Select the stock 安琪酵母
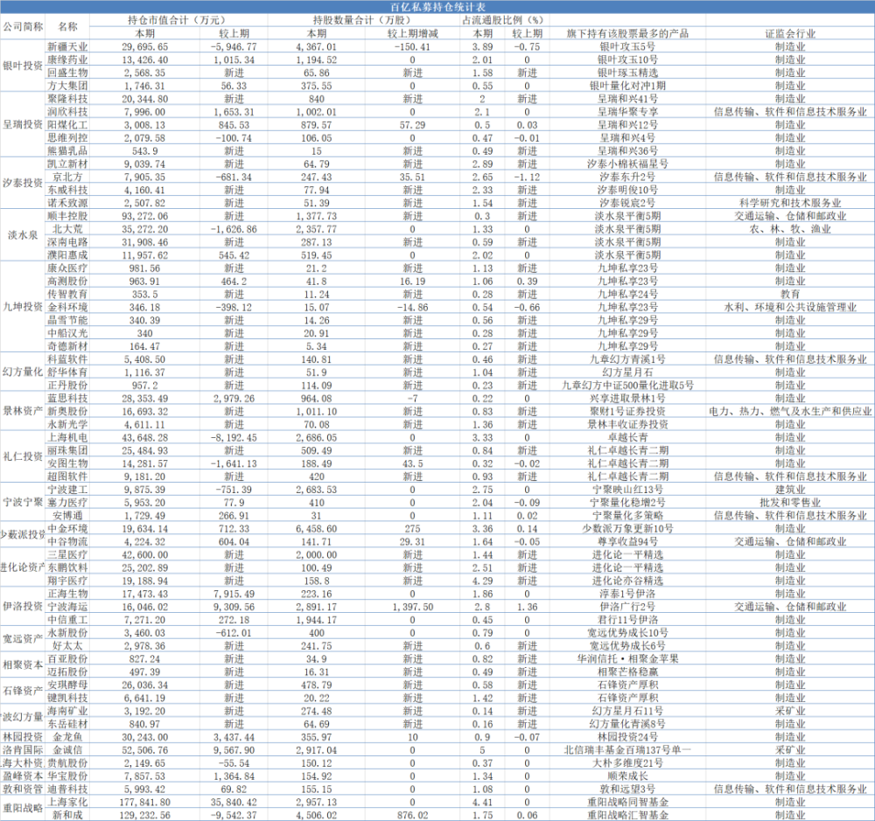Screen dimensions: 875x821 point(67,685)
